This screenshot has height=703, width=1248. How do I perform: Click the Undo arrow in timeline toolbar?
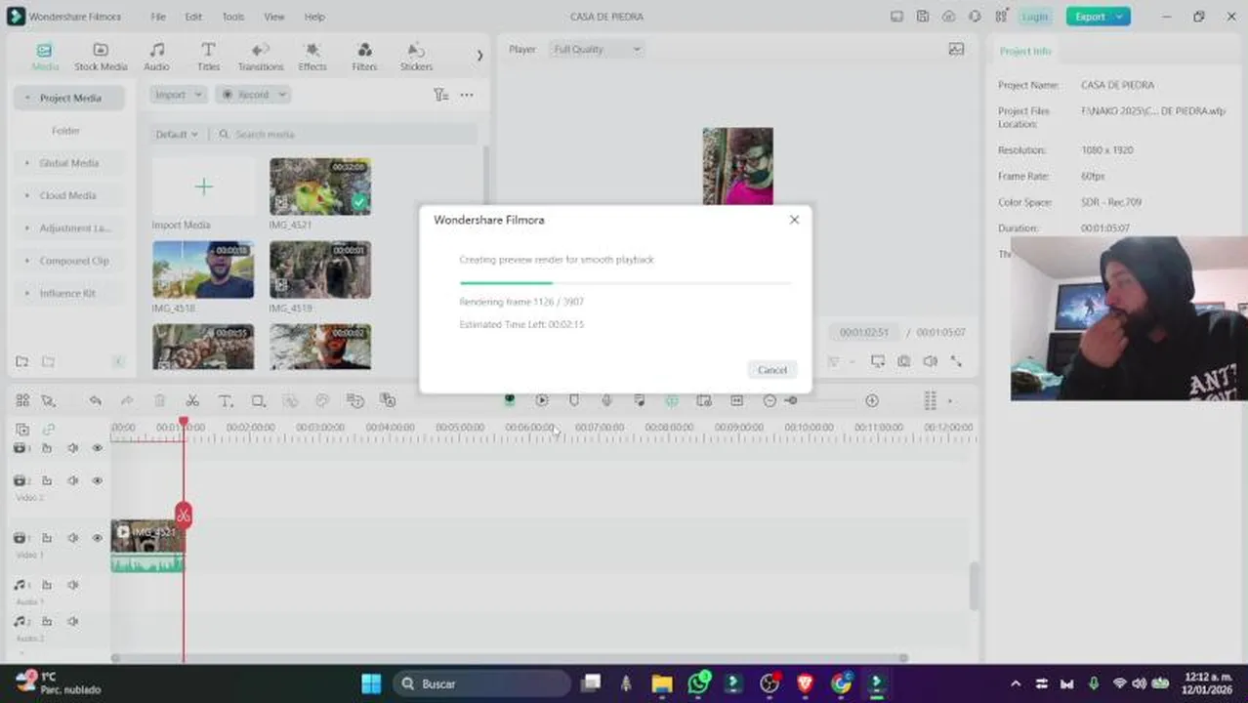(95, 400)
